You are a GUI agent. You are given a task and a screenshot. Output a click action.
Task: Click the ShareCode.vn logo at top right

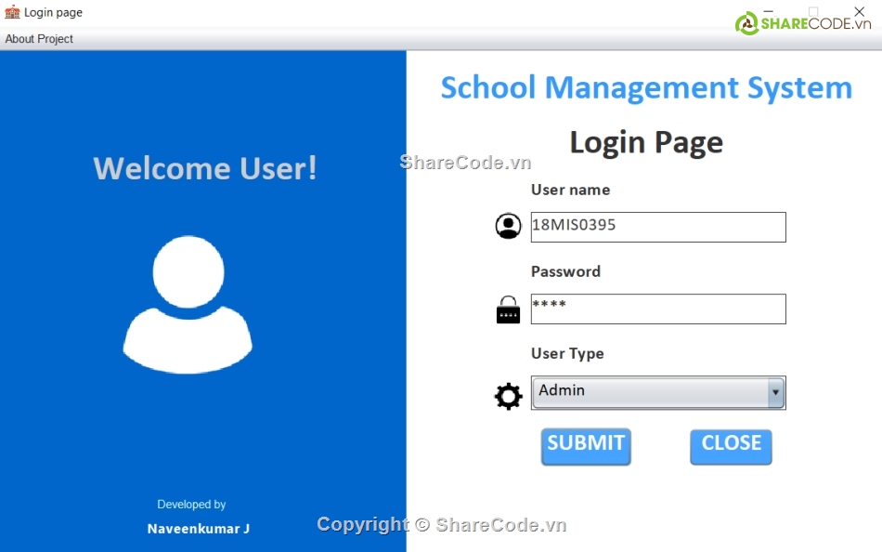pyautogui.click(x=804, y=23)
